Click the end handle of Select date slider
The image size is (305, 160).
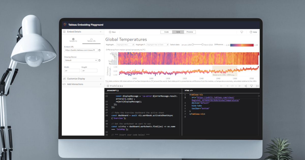(203, 45)
